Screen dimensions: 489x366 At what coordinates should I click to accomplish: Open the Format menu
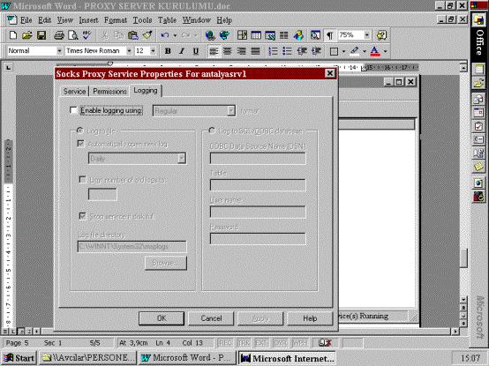(116, 20)
